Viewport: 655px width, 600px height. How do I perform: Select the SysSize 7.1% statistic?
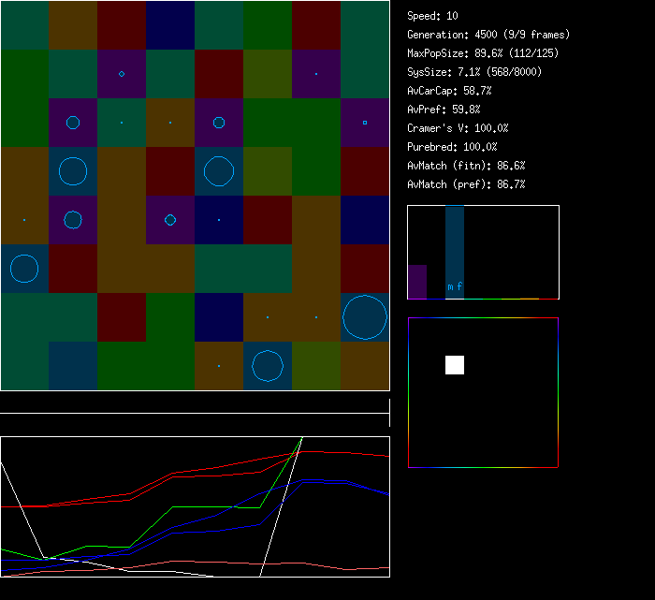click(x=473, y=72)
